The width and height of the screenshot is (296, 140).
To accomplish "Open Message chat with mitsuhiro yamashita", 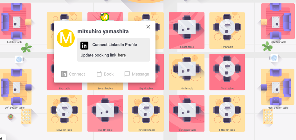I will coord(137,74).
